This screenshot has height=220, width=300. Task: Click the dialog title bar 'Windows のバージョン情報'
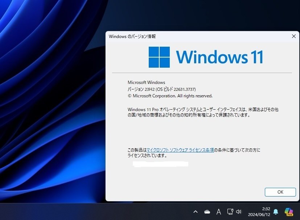click(x=132, y=36)
